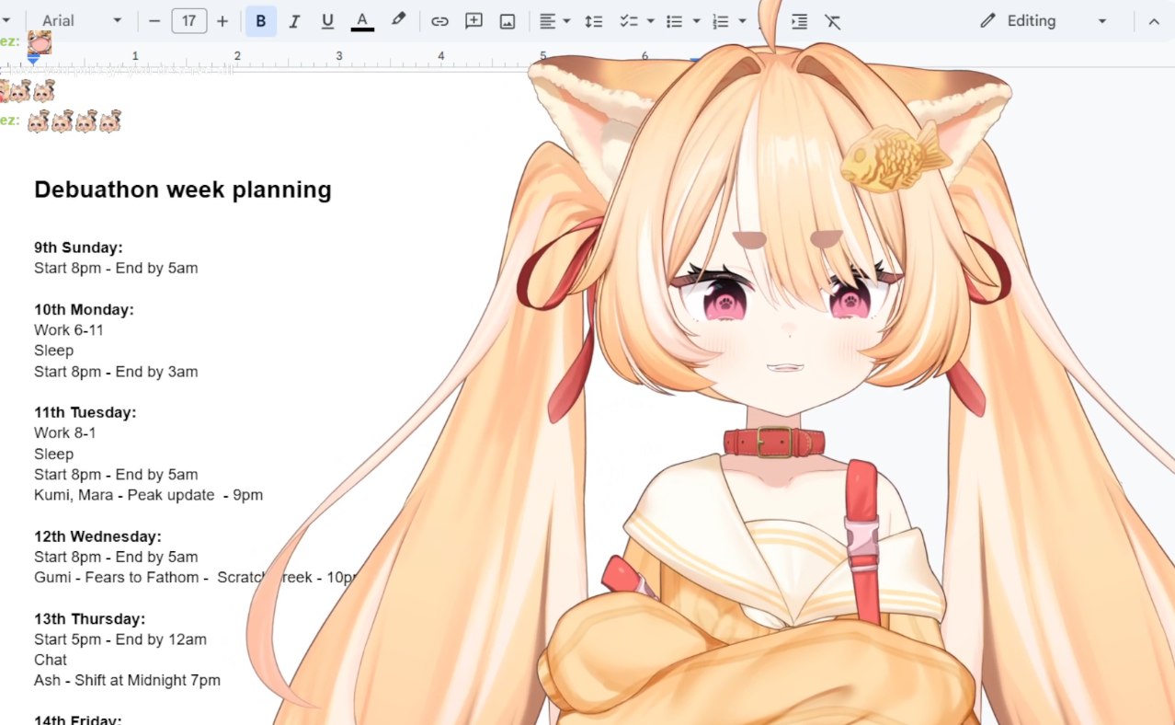Click the 'Work 6-11' line
The image size is (1175, 725).
click(x=69, y=330)
